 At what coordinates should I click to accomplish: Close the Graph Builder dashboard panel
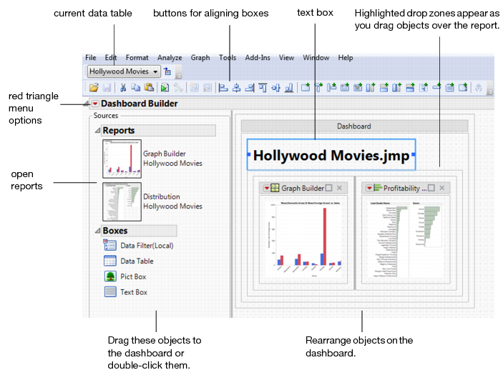coord(340,189)
